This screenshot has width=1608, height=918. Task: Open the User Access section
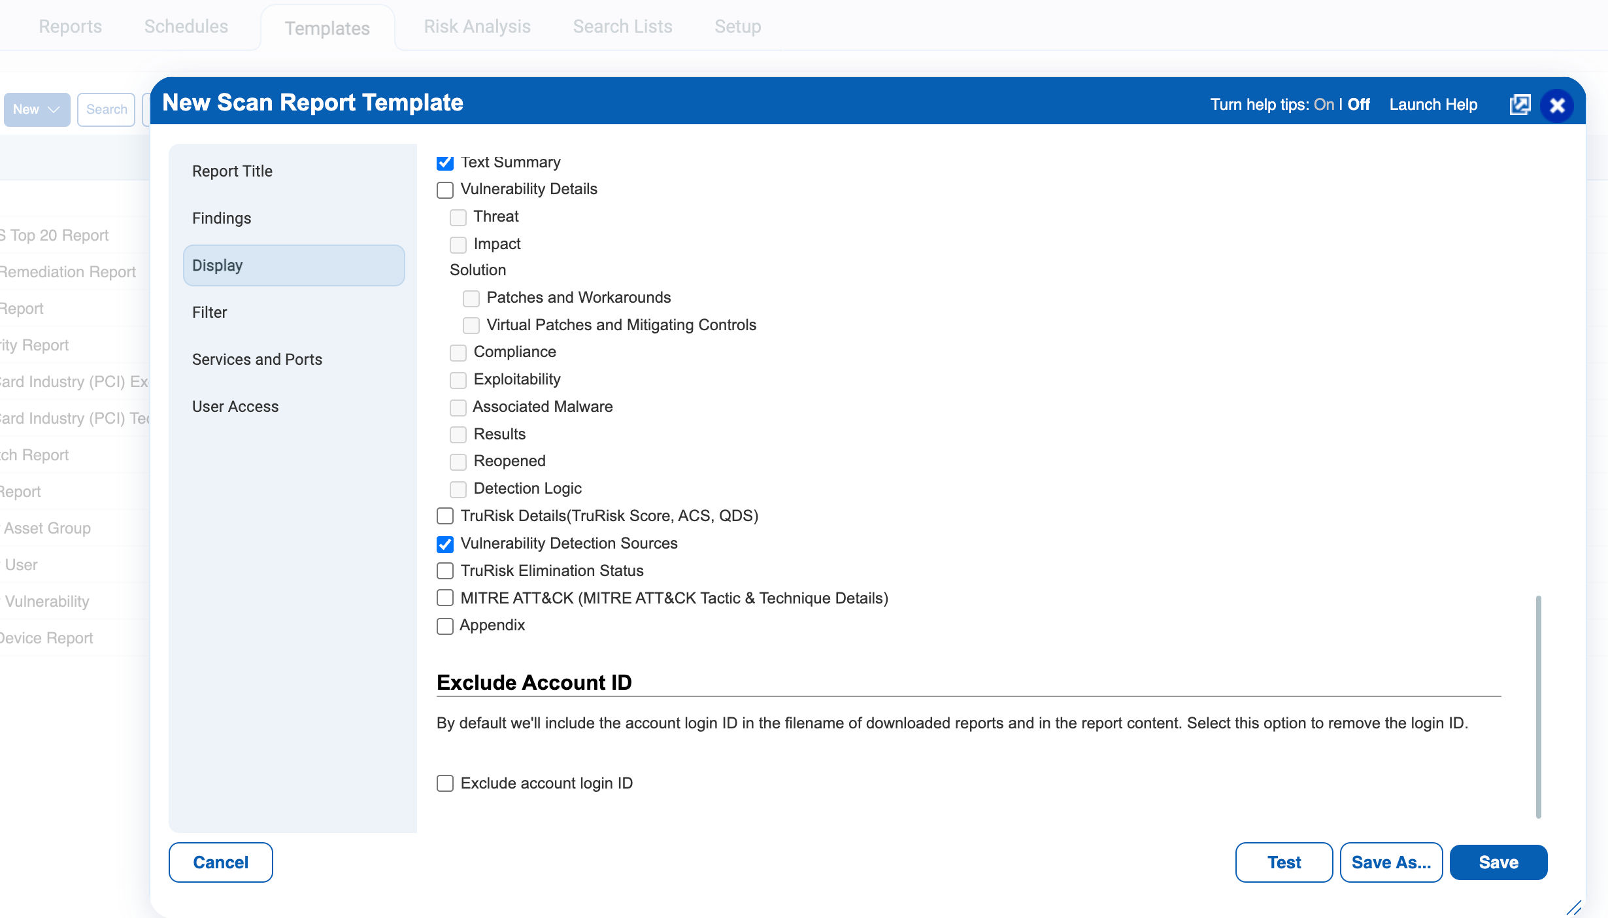pos(294,407)
